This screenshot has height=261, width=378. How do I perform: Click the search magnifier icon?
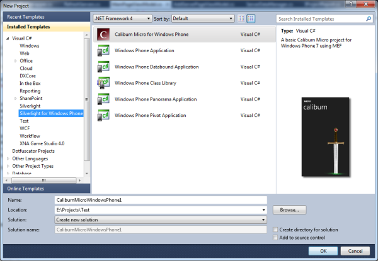pyautogui.click(x=369, y=19)
